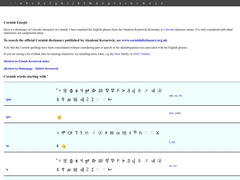Viewport: 240px width, 180px height.
Task: Select heading 'Cornish words starting with ''
Action: (26, 76)
